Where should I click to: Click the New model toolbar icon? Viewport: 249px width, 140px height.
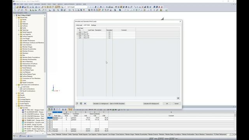pos(15,7)
